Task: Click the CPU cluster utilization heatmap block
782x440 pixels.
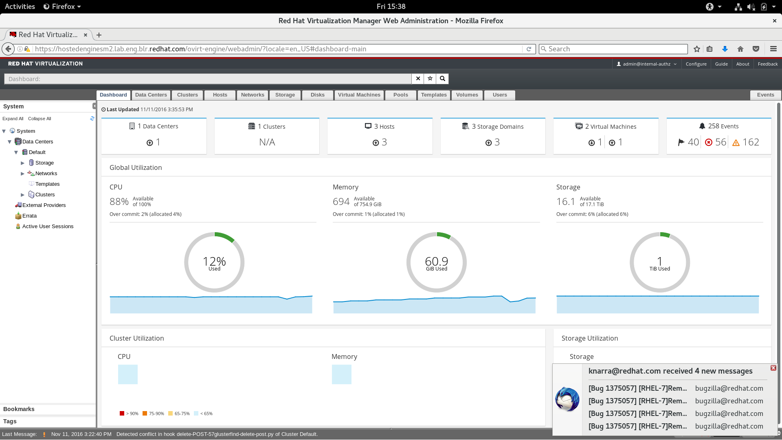Action: tap(128, 374)
